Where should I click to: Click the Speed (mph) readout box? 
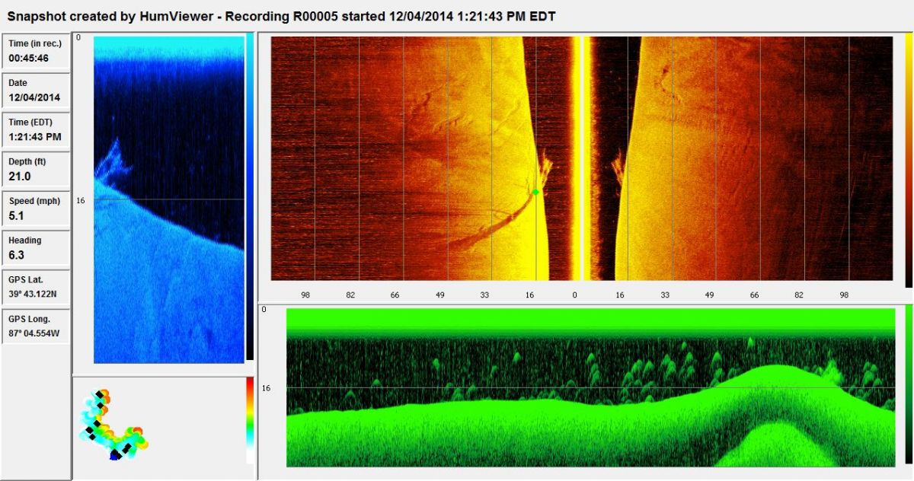[35, 209]
